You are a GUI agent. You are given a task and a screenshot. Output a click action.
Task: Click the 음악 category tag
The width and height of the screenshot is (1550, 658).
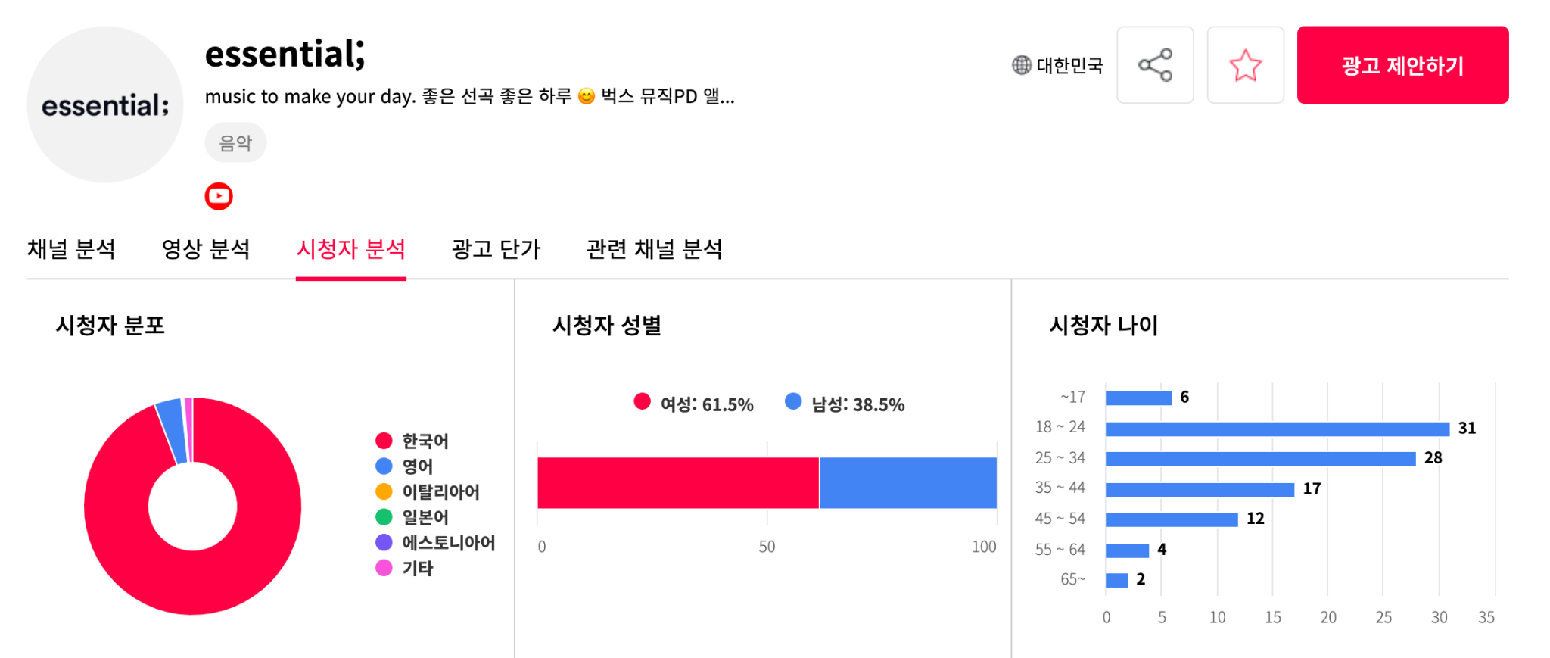[x=235, y=142]
